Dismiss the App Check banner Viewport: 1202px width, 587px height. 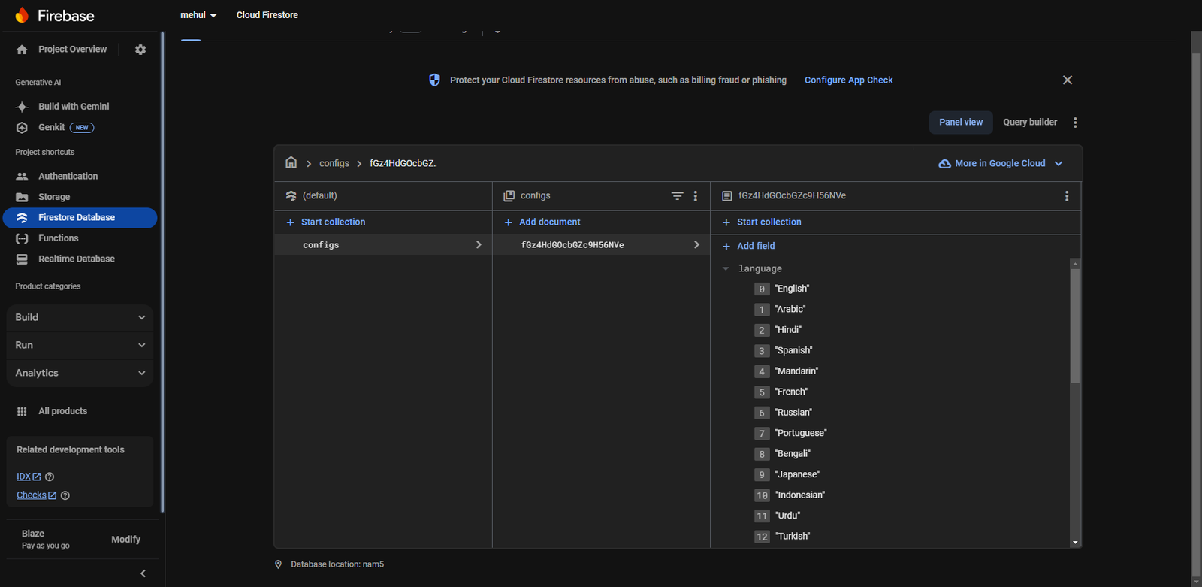pyautogui.click(x=1067, y=80)
